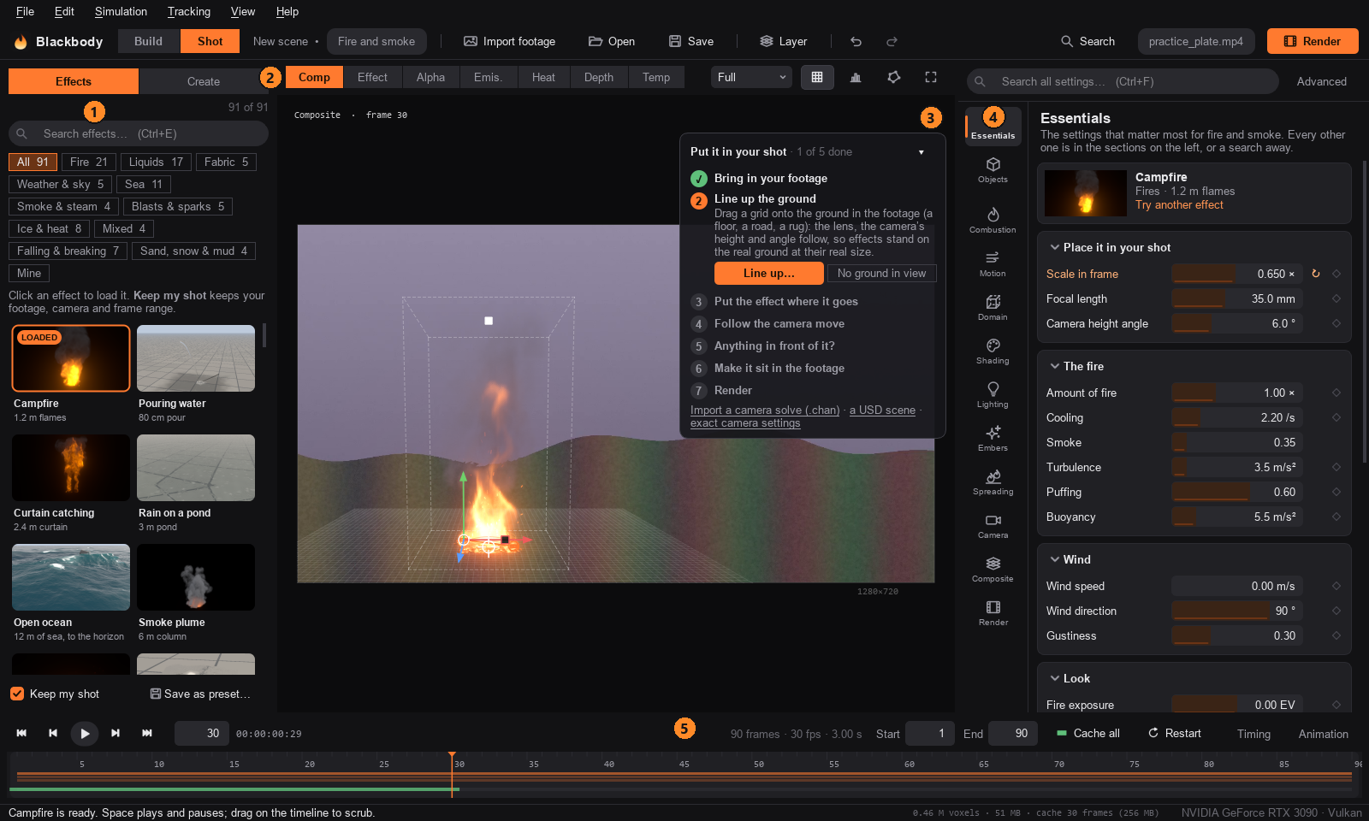Toggle keyframe diamond for Wind speed
Screen dimensions: 1369x821
pyautogui.click(x=1336, y=586)
